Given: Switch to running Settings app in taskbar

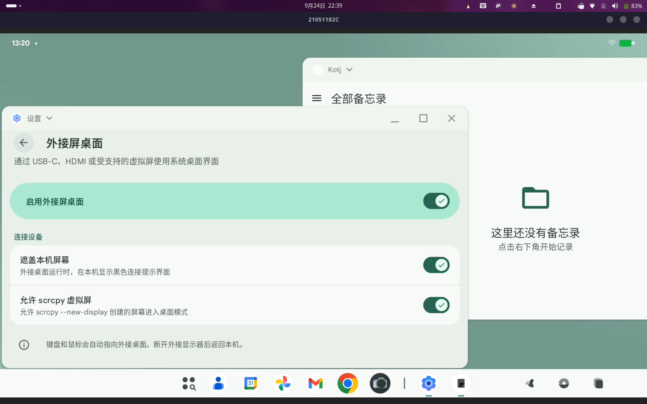Looking at the screenshot, I should (429, 384).
